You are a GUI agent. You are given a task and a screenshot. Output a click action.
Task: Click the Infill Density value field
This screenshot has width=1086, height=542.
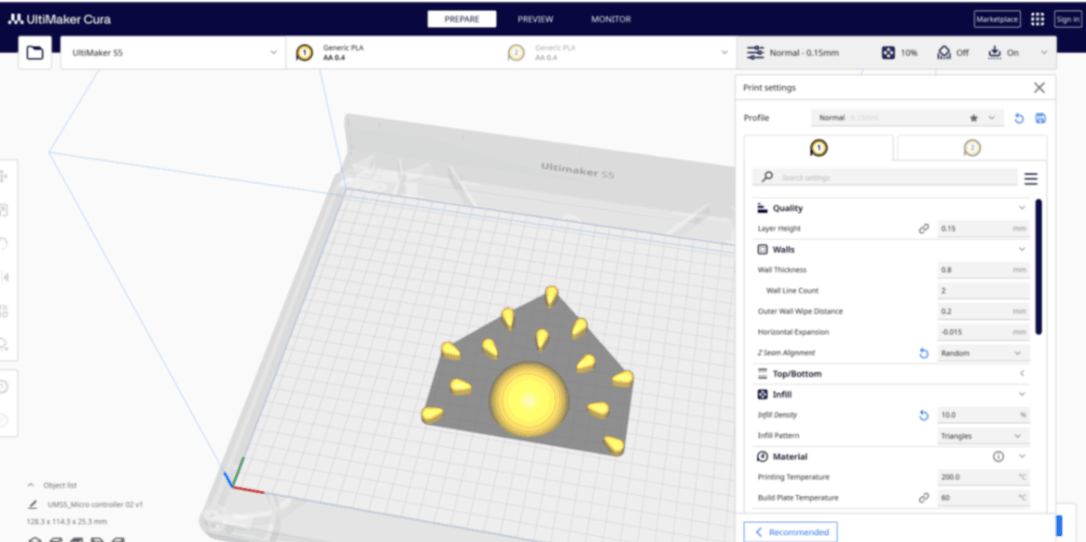(x=983, y=415)
